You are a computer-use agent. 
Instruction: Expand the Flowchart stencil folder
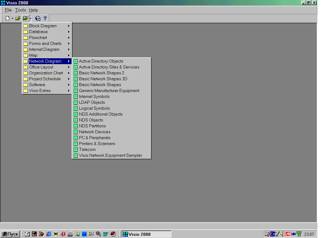[x=47, y=37]
